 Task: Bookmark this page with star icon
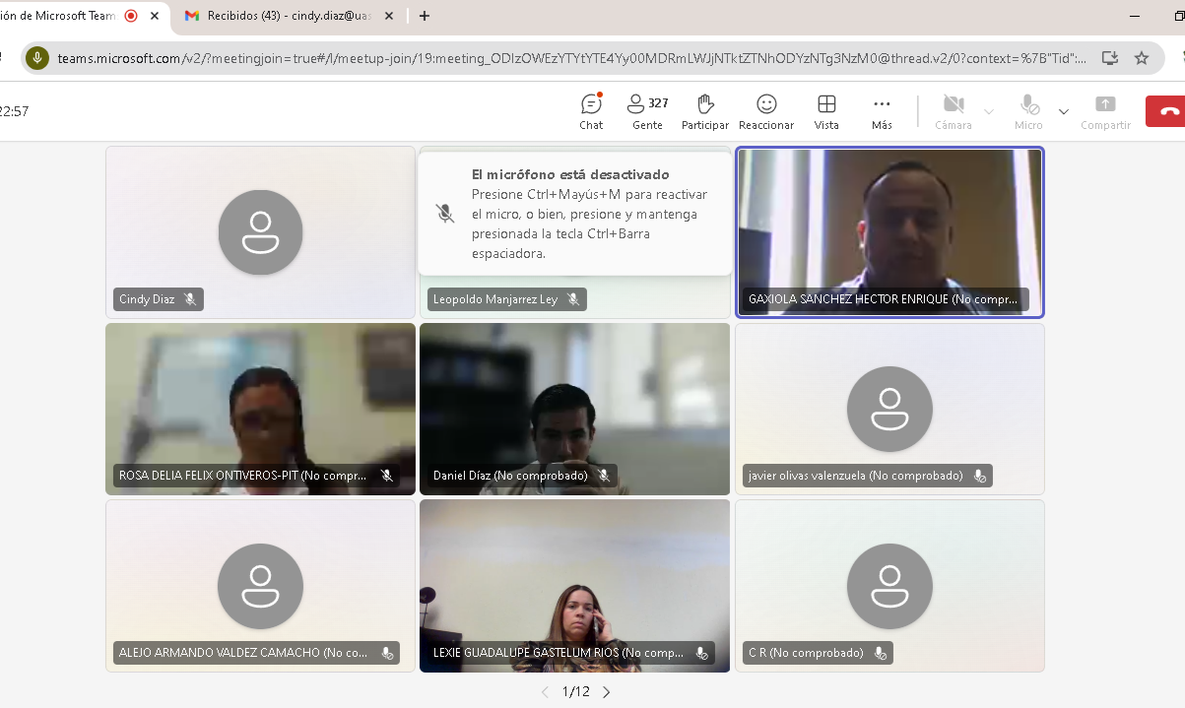pos(1142,58)
